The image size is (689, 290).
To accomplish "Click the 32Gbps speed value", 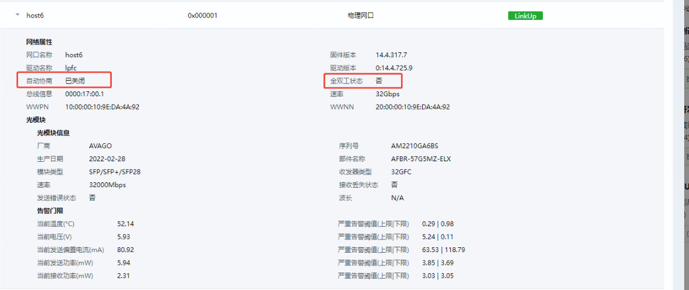I will [x=387, y=94].
